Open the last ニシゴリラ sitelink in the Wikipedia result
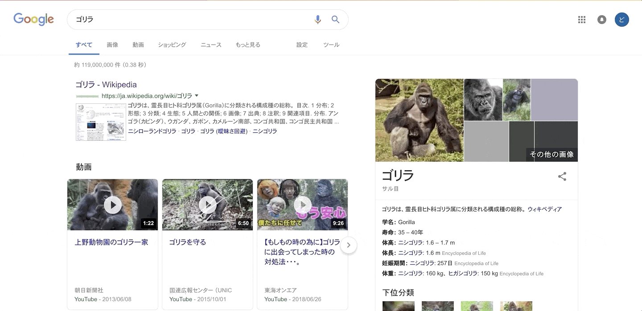 click(x=265, y=131)
